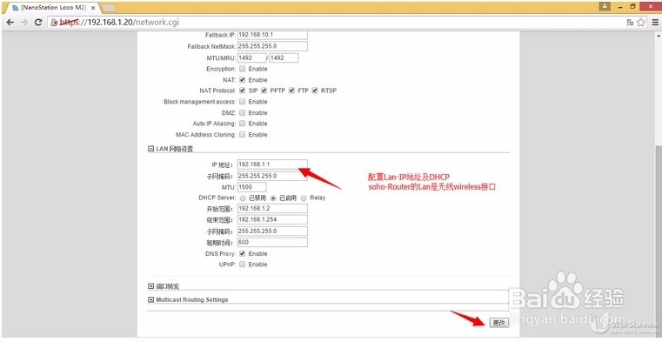Image resolution: width=662 pixels, height=342 pixels.
Task: Expand the 端口转发 section
Action: (150, 286)
